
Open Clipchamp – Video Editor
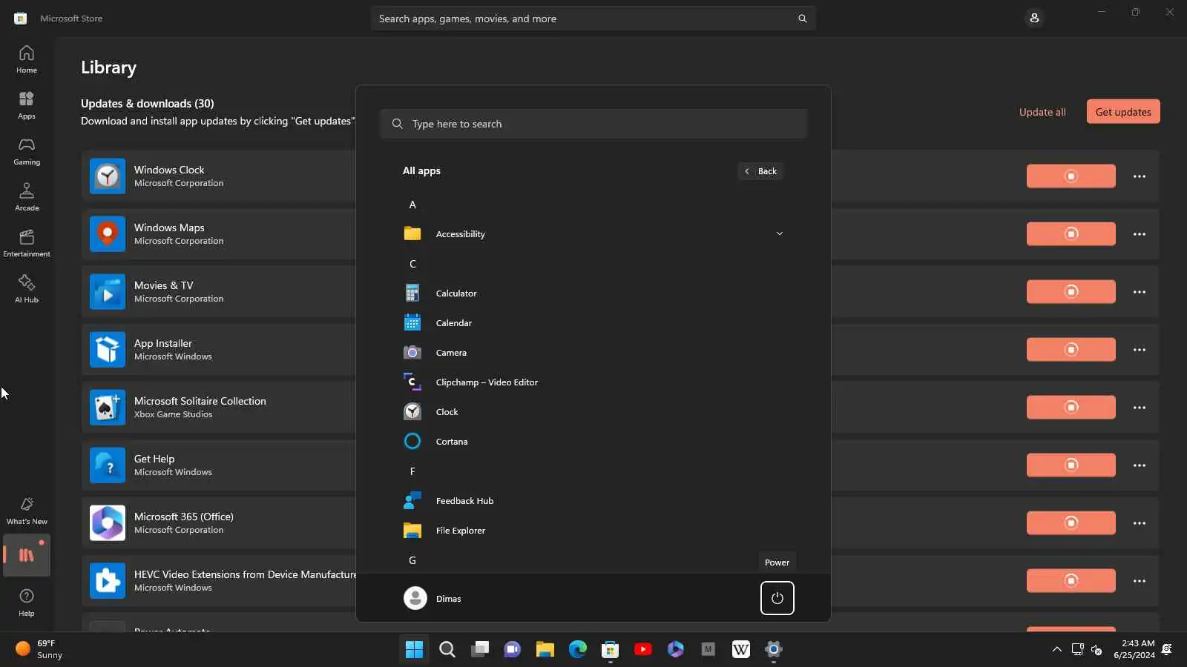[593, 382]
